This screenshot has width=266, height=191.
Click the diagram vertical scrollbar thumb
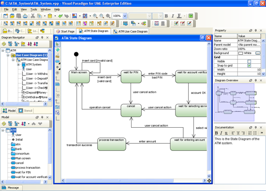(x=209, y=108)
